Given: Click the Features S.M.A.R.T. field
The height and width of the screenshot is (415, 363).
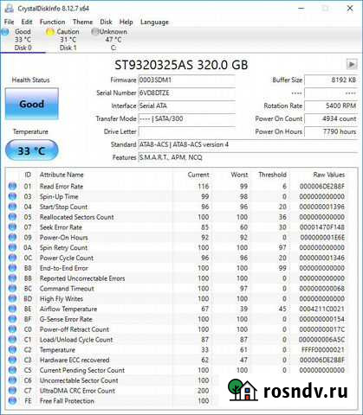Looking at the screenshot, I should coord(249,157).
